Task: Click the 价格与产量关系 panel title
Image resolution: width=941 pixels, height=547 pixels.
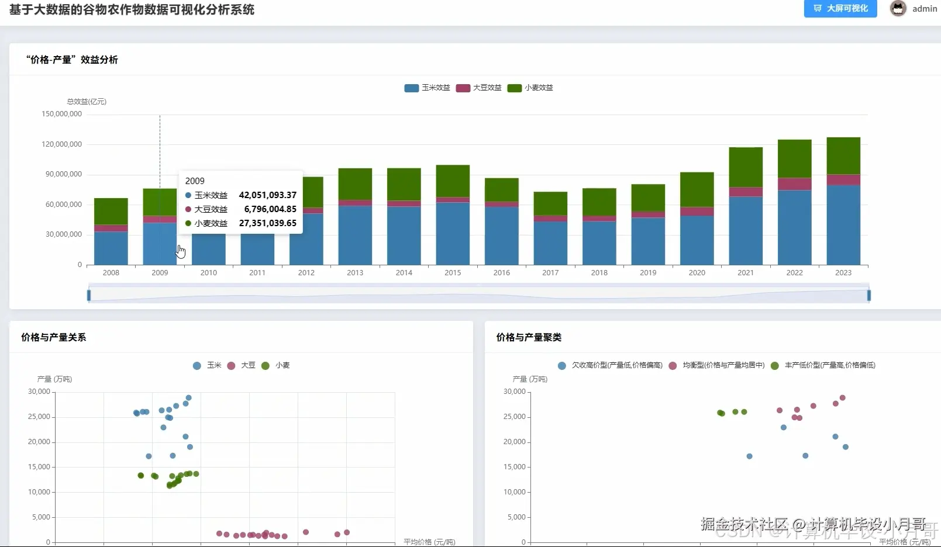Action: (x=54, y=337)
